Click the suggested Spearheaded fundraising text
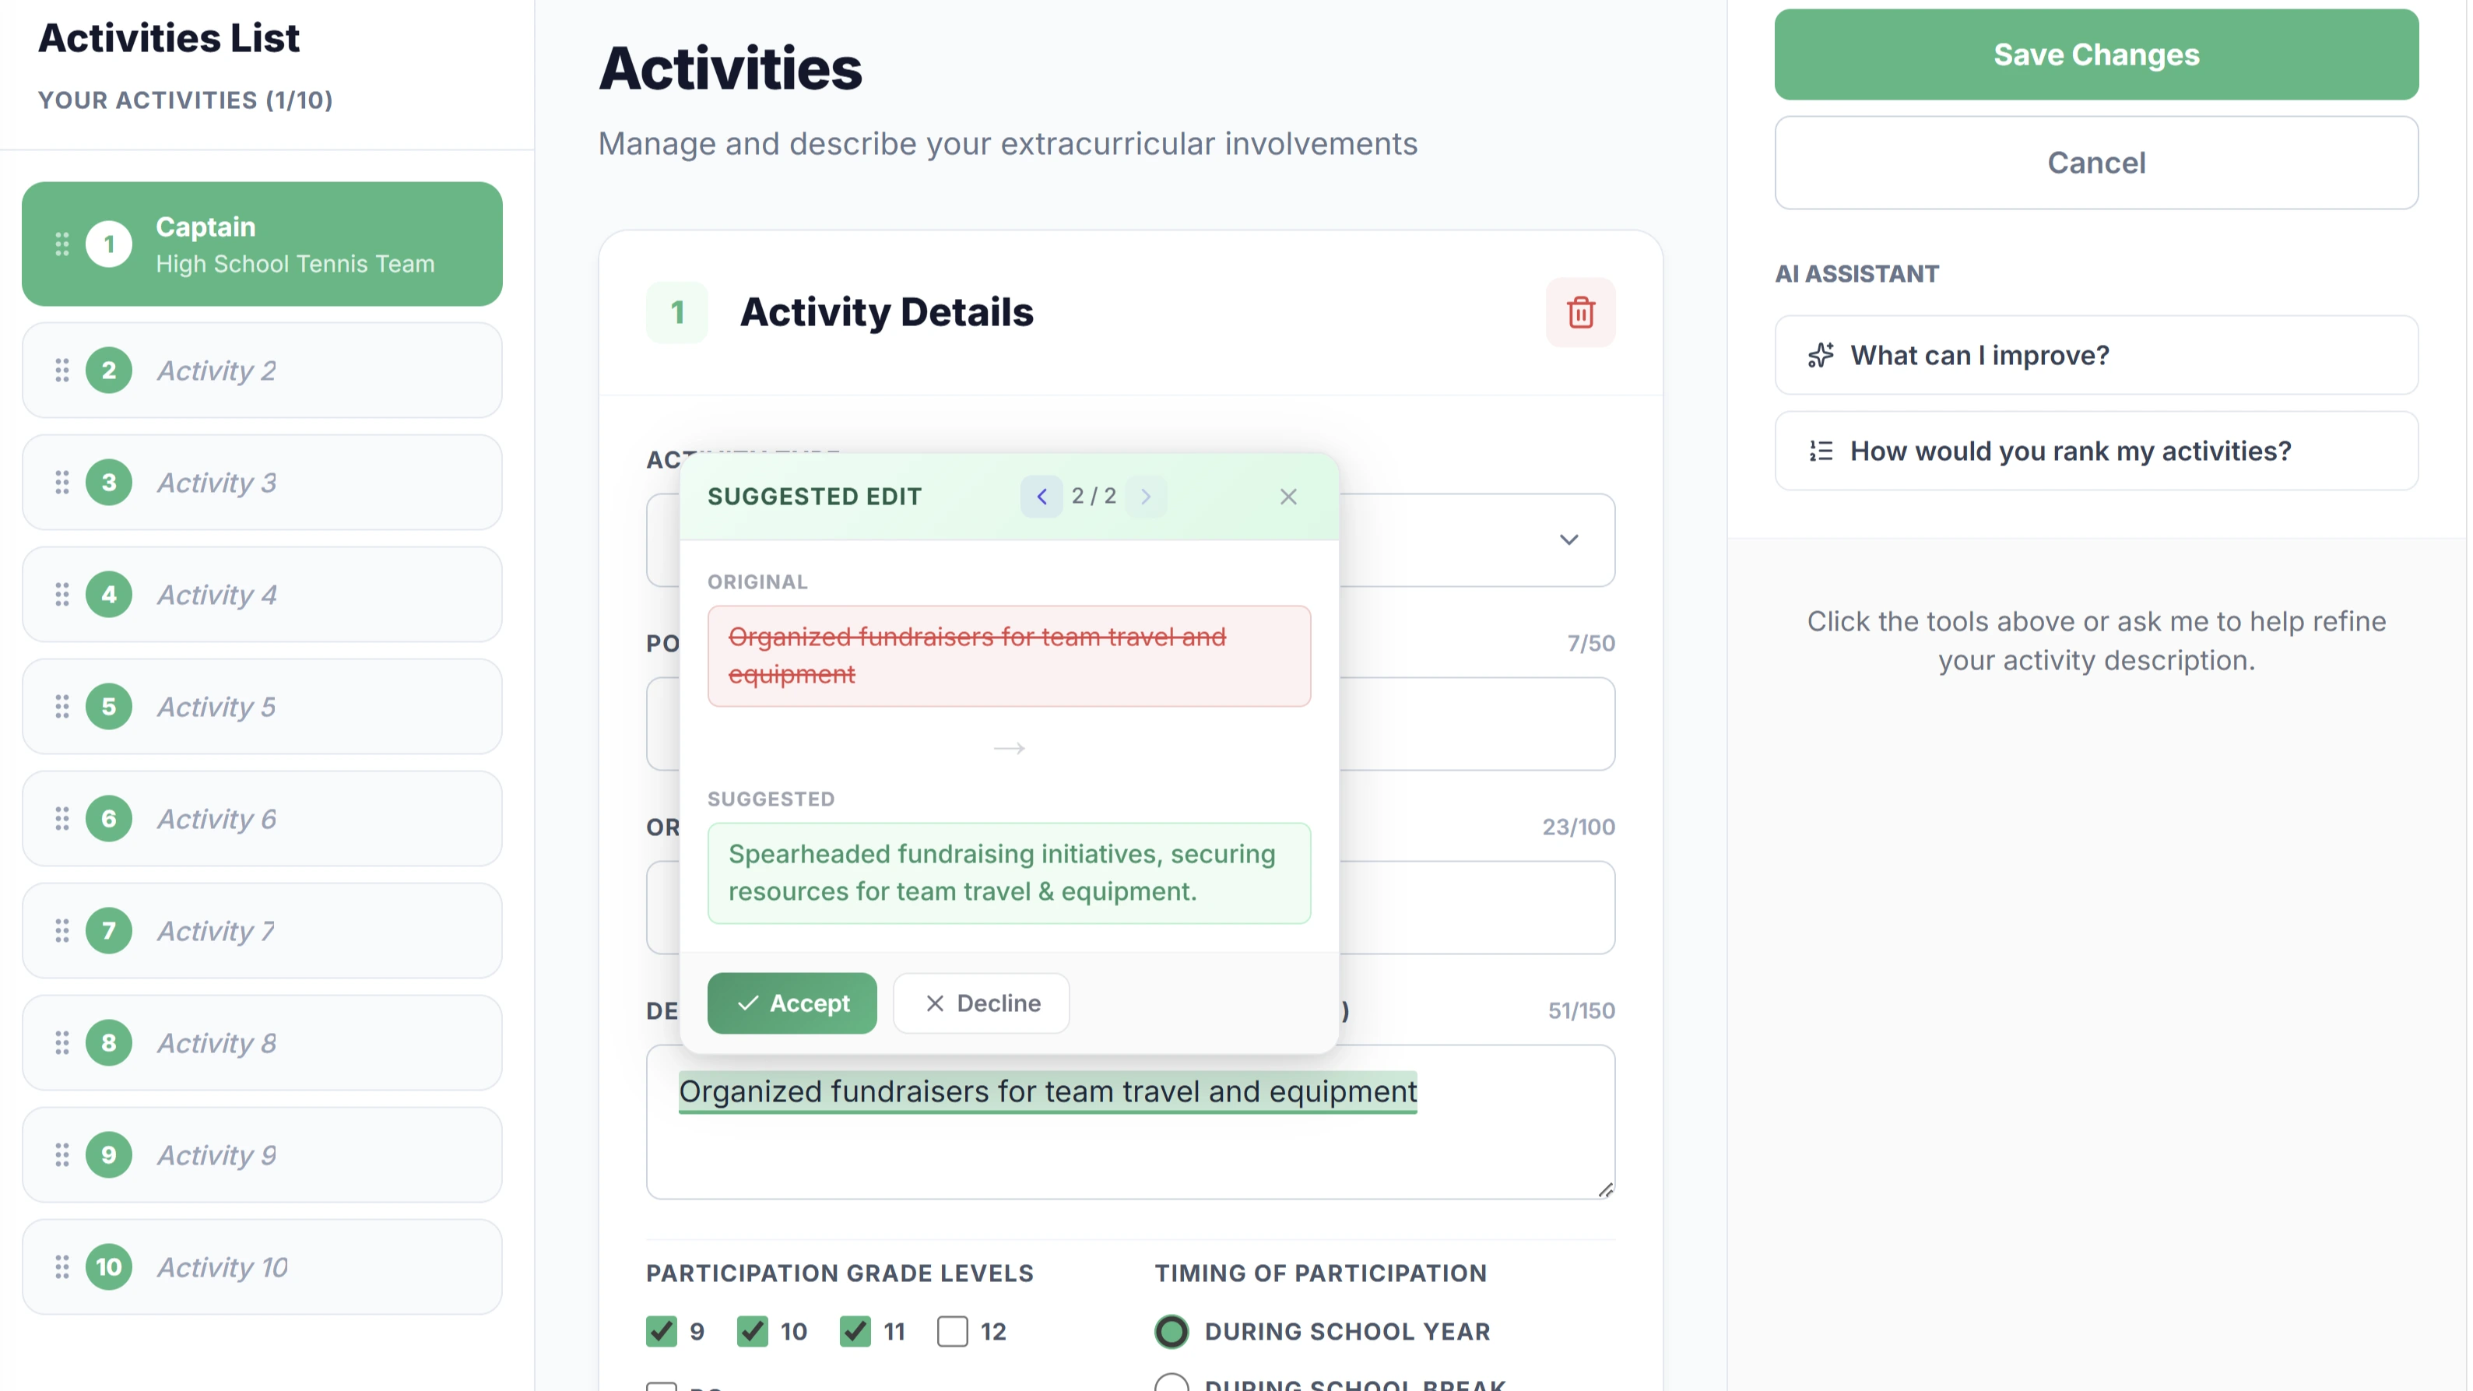This screenshot has width=2473, height=1391. pyautogui.click(x=1009, y=873)
